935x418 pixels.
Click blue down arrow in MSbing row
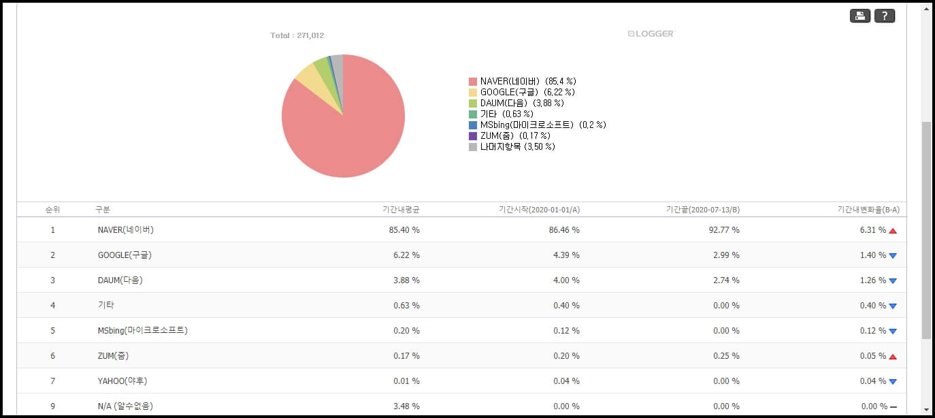893,332
